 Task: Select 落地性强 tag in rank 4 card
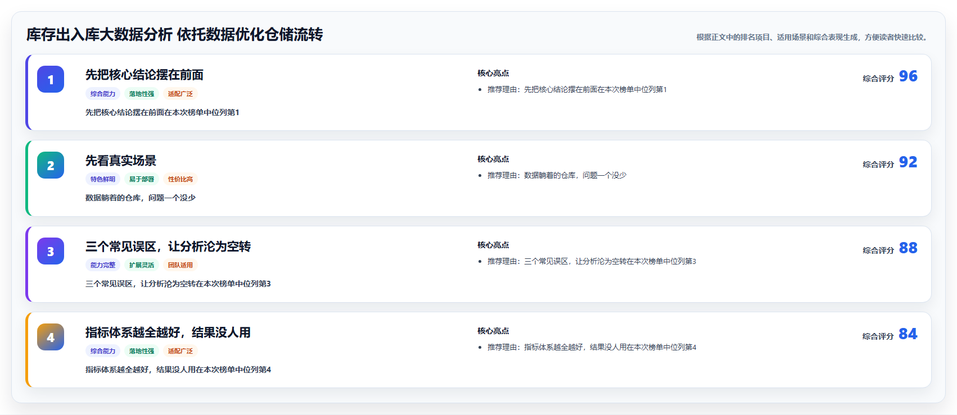coord(142,351)
